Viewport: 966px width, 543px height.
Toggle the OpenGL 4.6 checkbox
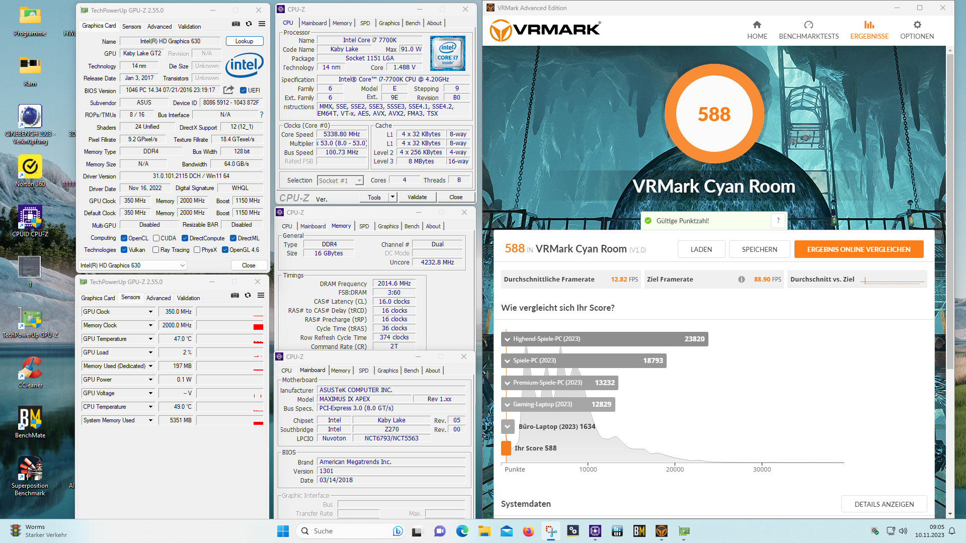pyautogui.click(x=225, y=250)
